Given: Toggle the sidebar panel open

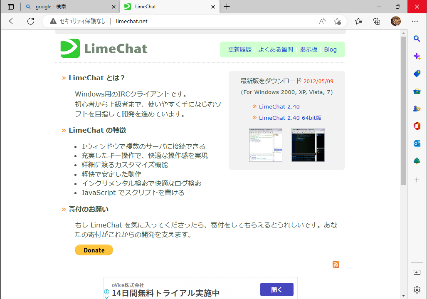Looking at the screenshot, I should 417,272.
